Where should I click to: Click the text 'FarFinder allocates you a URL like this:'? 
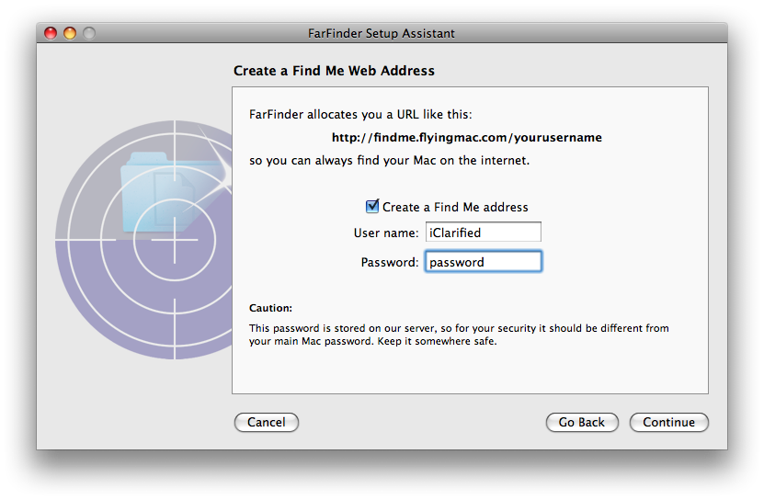coord(360,115)
